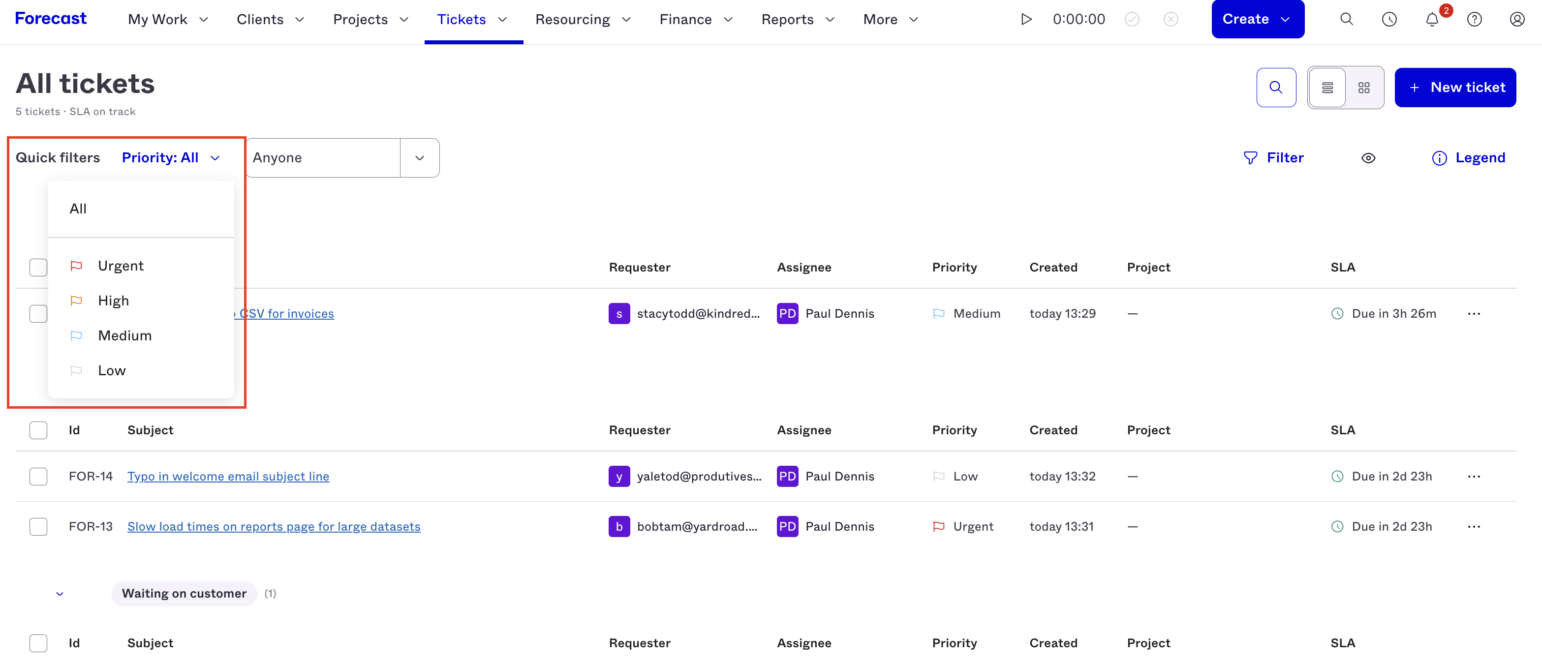This screenshot has width=1542, height=661.
Task: Open the help question mark icon
Action: tap(1474, 19)
